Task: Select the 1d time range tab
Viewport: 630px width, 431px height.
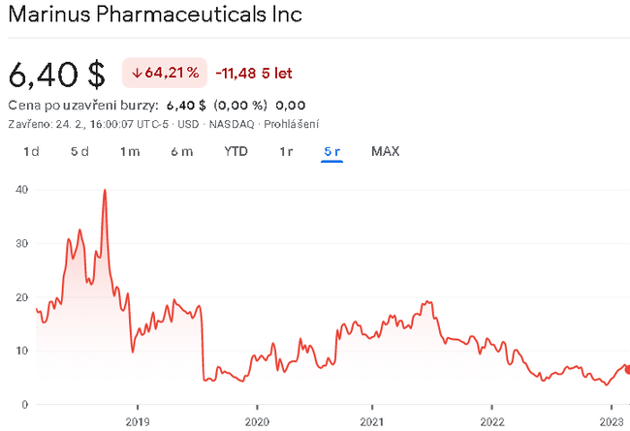Action: pos(31,151)
